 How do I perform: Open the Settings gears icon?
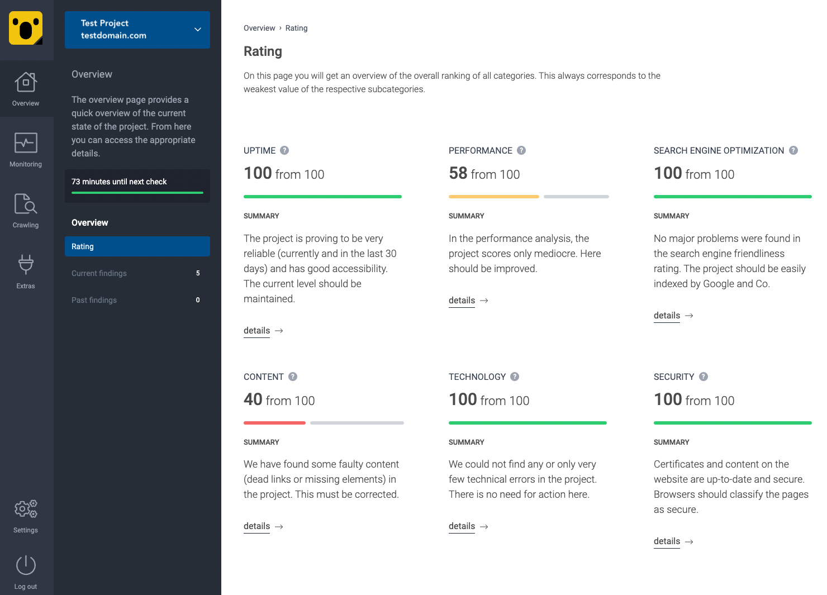[26, 509]
